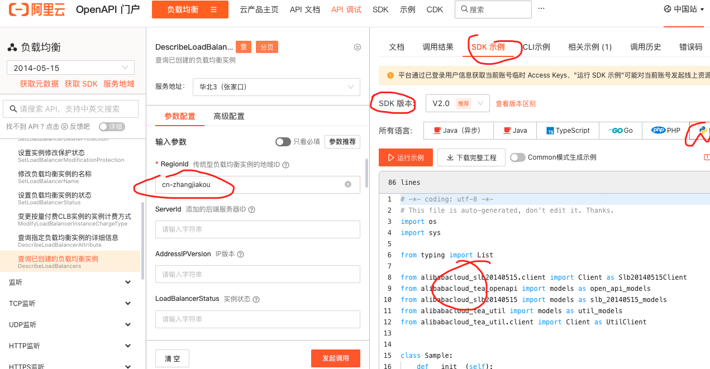Screen dimensions: 710x369
Task: Toggle Common模式生成示例 switch
Action: point(518,157)
